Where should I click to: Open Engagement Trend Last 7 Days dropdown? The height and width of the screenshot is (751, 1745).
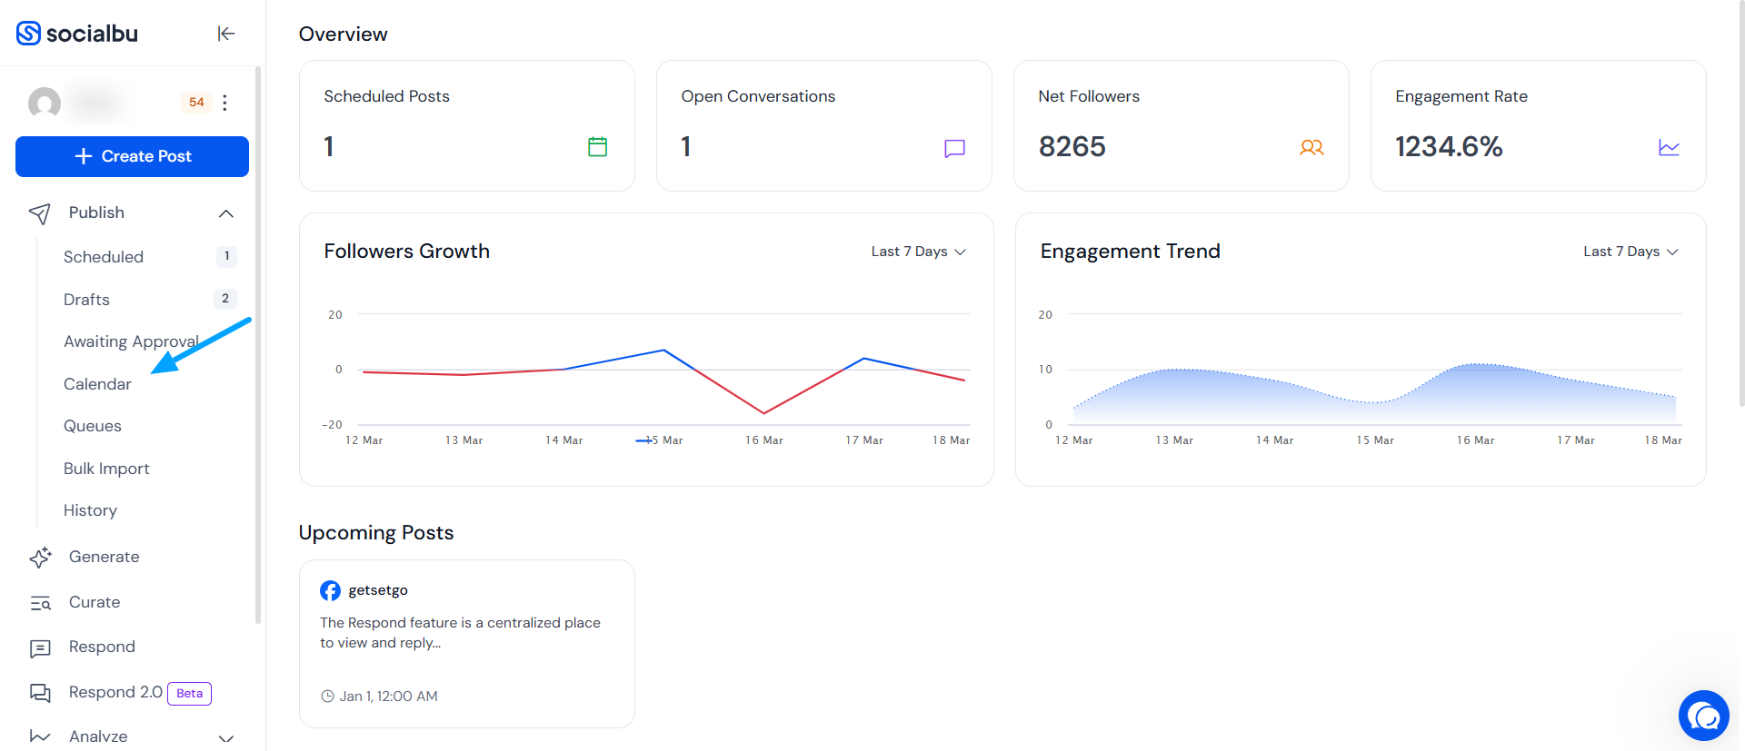[1630, 252]
